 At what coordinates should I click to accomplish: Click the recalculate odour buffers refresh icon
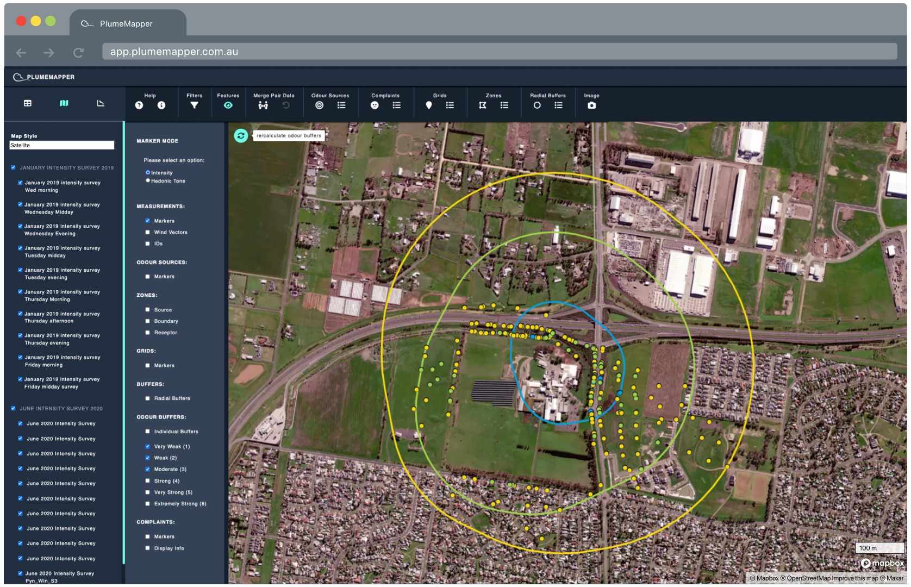pyautogui.click(x=241, y=136)
